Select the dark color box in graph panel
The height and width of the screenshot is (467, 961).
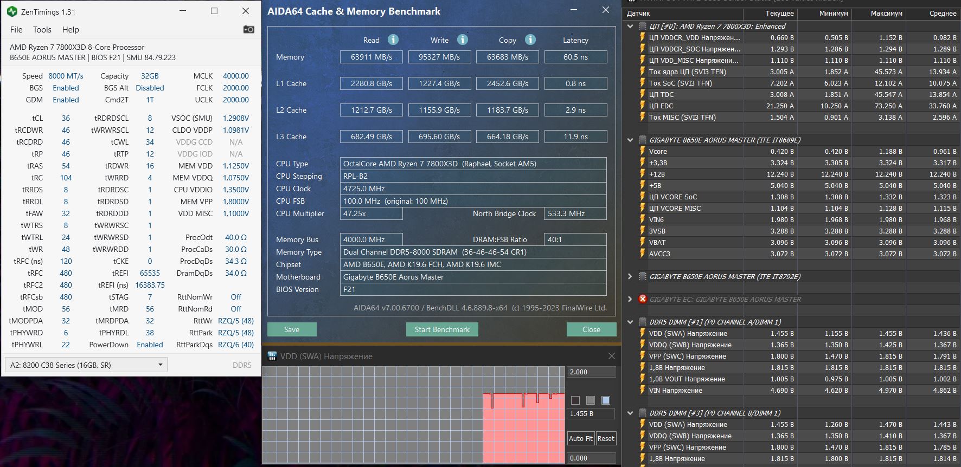coord(575,400)
